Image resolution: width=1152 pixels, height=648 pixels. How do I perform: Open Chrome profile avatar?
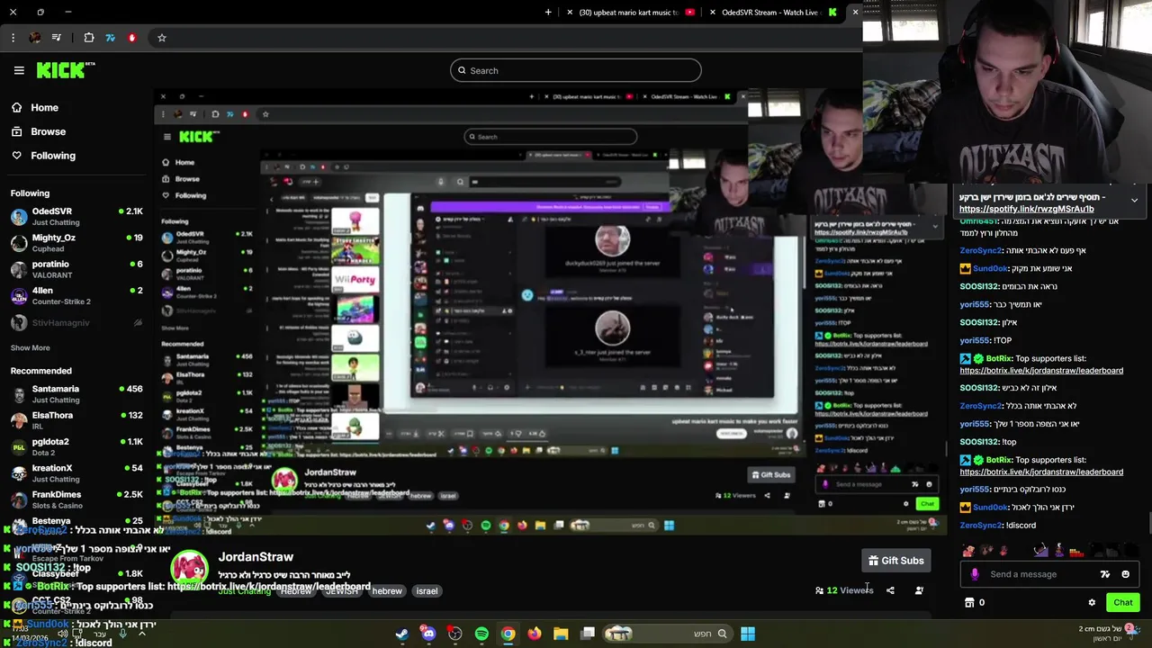[x=34, y=38]
